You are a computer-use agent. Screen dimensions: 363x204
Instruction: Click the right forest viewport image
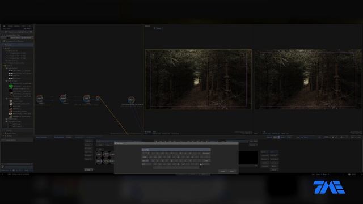point(308,79)
